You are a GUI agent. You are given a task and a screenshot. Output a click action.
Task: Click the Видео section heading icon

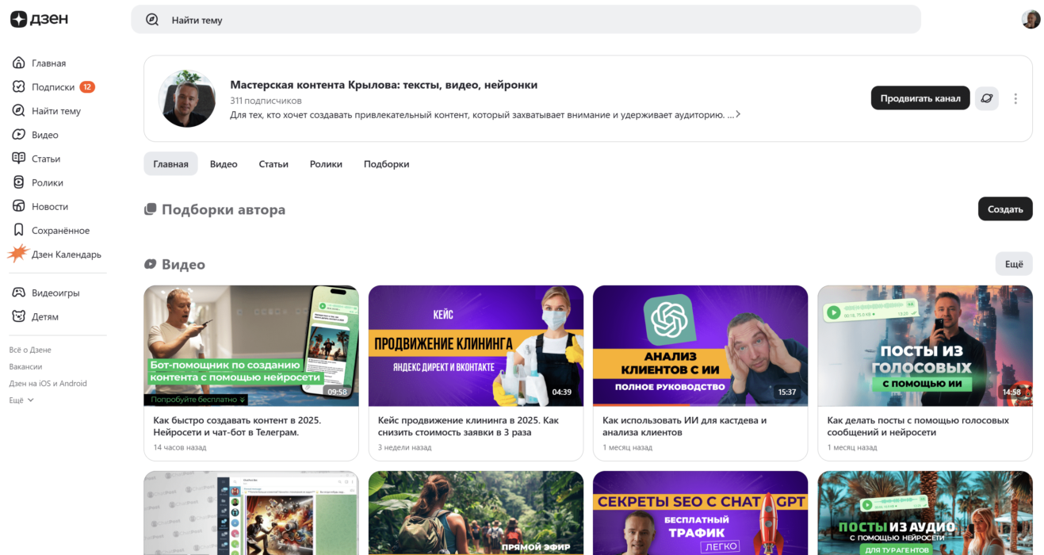tap(150, 265)
